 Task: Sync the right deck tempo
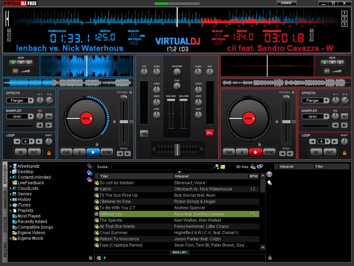(x=269, y=152)
